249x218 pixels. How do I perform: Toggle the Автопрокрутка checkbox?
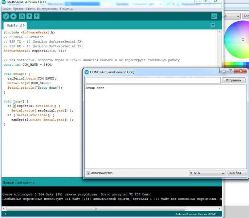[x=88, y=173]
